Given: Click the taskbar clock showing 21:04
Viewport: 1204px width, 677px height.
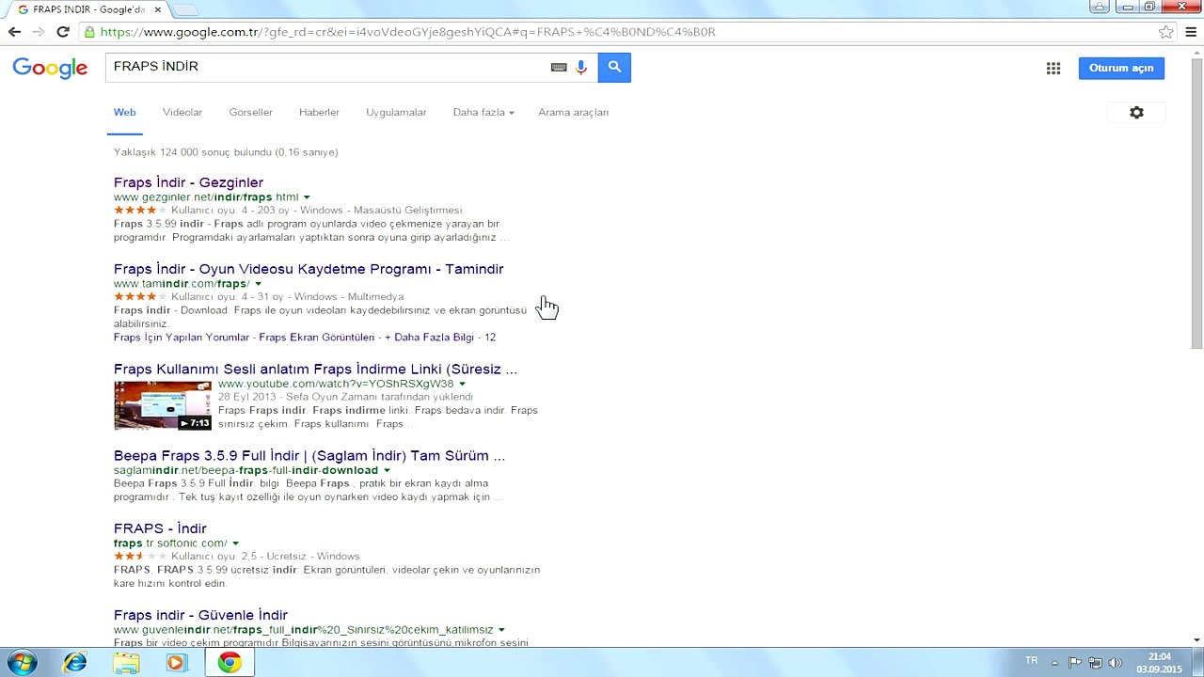Looking at the screenshot, I should (x=1159, y=663).
